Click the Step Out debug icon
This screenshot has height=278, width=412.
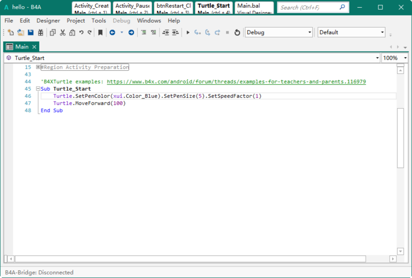(x=217, y=32)
